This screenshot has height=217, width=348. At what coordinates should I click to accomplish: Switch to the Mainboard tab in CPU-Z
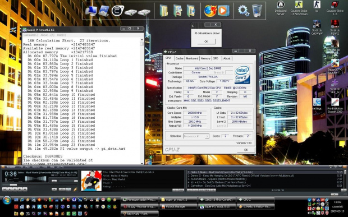tap(192, 58)
